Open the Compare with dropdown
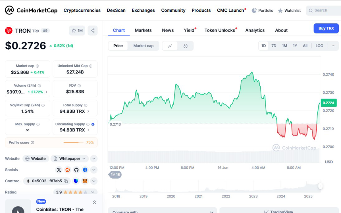Image resolution: width=341 pixels, height=213 pixels. pyautogui.click(x=162, y=211)
